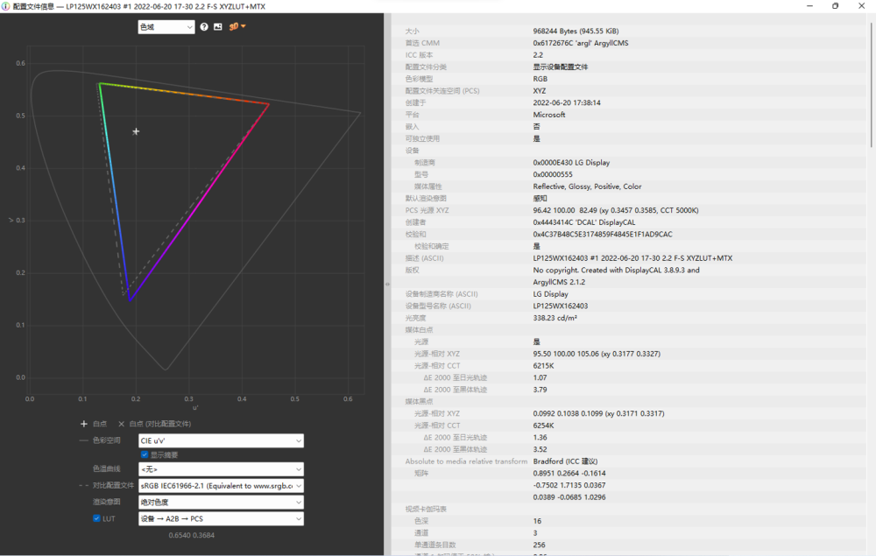This screenshot has width=876, height=556.
Task: Click the right panel vertical scrollbar
Action: point(870,88)
